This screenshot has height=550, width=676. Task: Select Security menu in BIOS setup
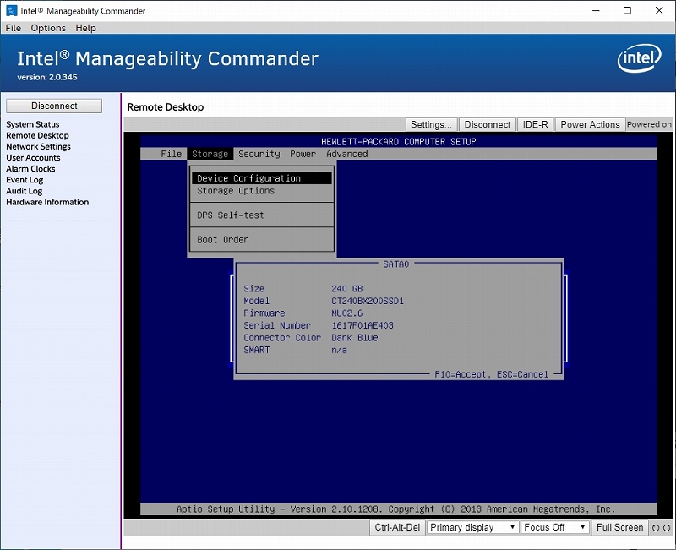pos(259,154)
